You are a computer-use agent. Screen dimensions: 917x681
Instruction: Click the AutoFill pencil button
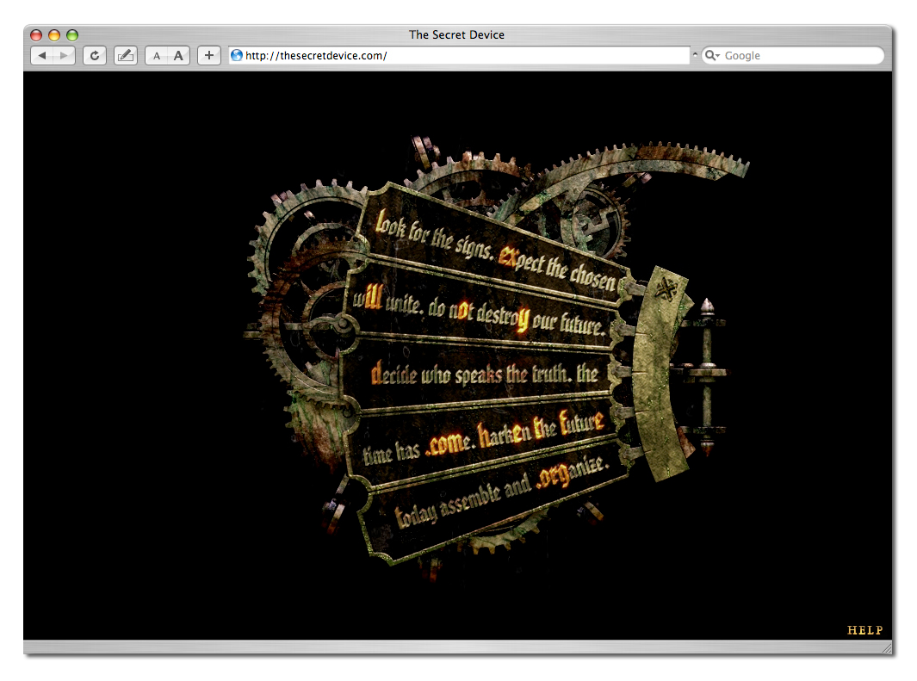pyautogui.click(x=125, y=56)
